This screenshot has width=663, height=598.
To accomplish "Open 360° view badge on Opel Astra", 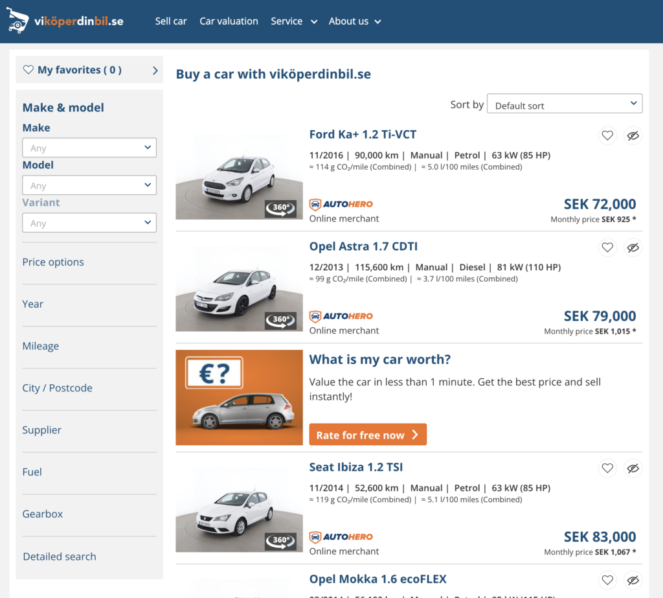I will click(280, 320).
